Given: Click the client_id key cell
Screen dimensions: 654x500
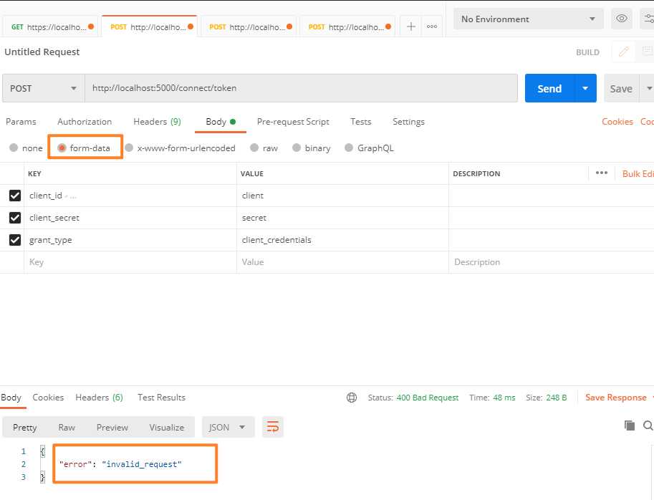Looking at the screenshot, I should click(130, 196).
